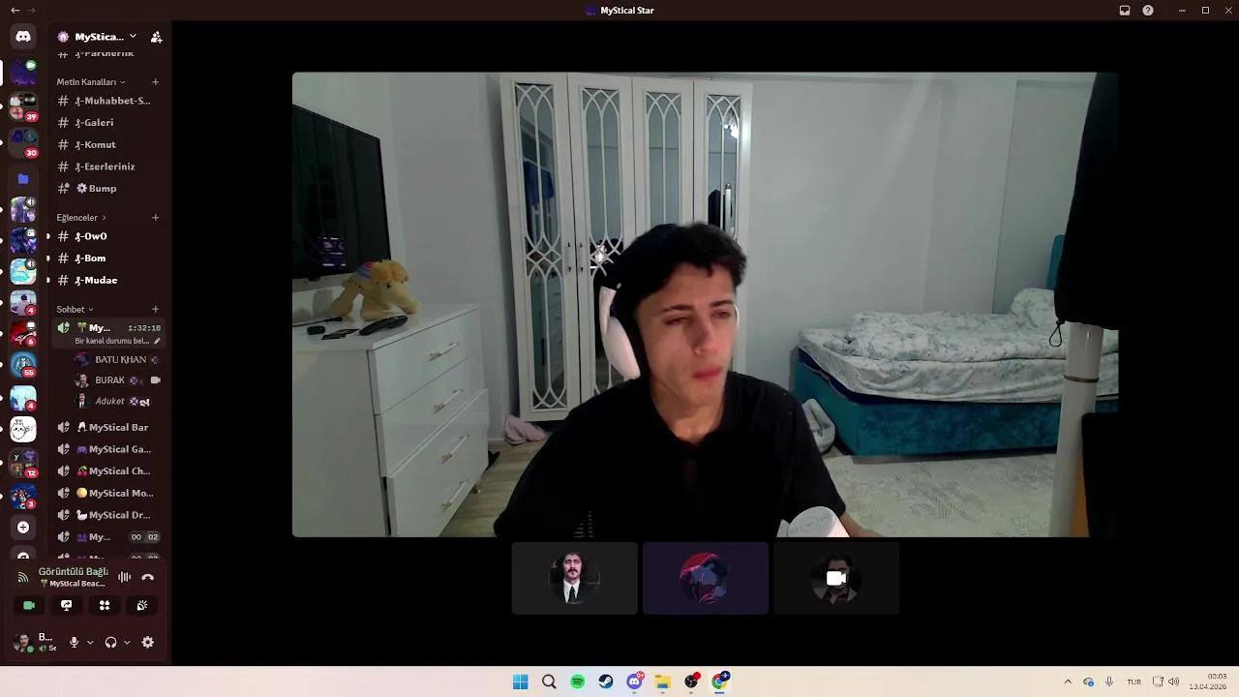The image size is (1239, 697).
Task: Open Discord direct messages home icon
Action: pyautogui.click(x=23, y=37)
